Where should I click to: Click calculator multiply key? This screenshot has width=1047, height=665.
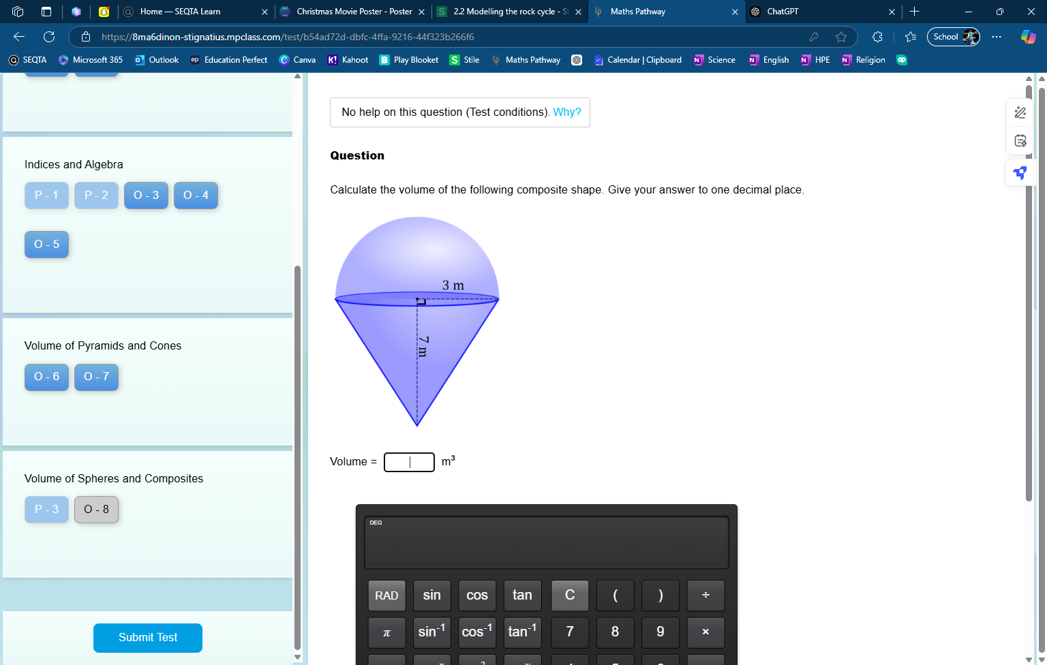(x=705, y=632)
